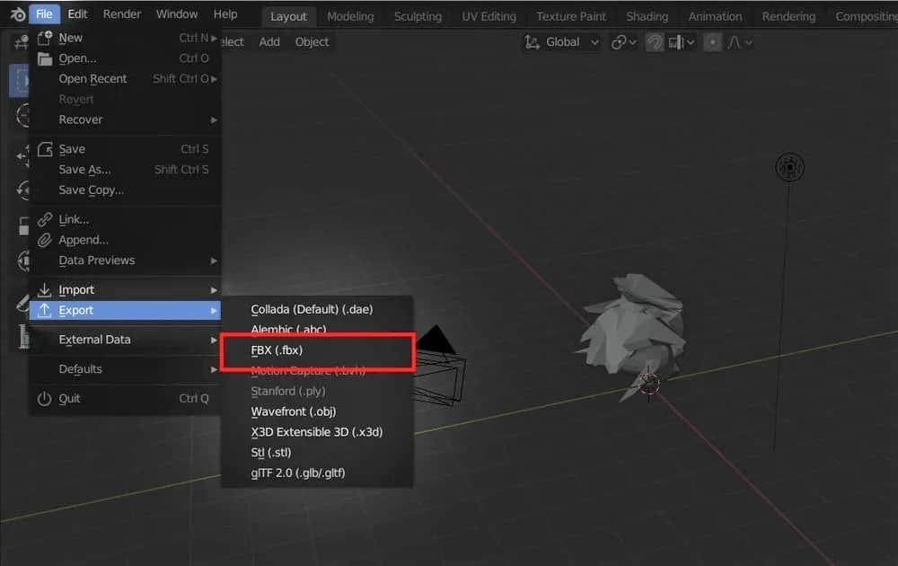Expand the Import submenu
This screenshot has width=898, height=566.
(x=126, y=289)
